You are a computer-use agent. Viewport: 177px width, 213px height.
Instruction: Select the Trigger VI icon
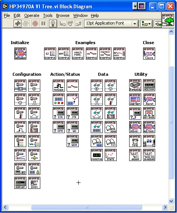click(x=59, y=86)
